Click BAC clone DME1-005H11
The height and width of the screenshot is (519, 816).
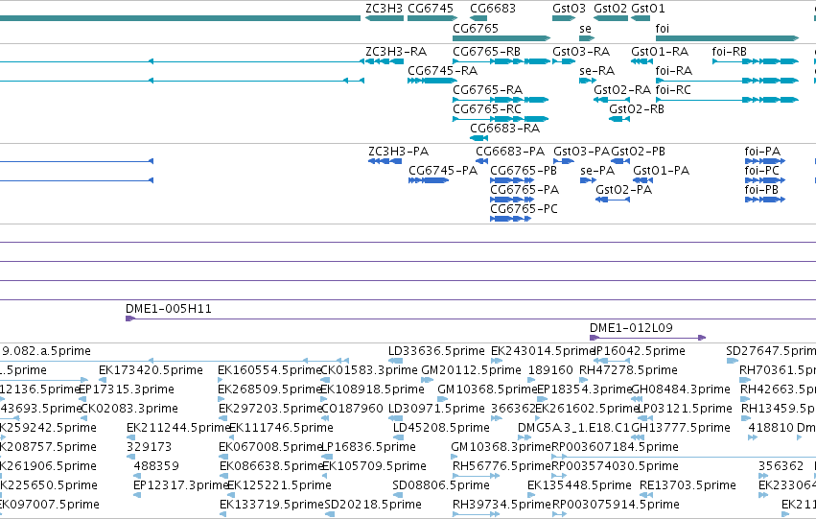click(x=169, y=309)
